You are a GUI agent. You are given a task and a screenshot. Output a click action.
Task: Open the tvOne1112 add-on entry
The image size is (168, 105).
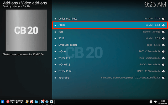click(x=110, y=71)
